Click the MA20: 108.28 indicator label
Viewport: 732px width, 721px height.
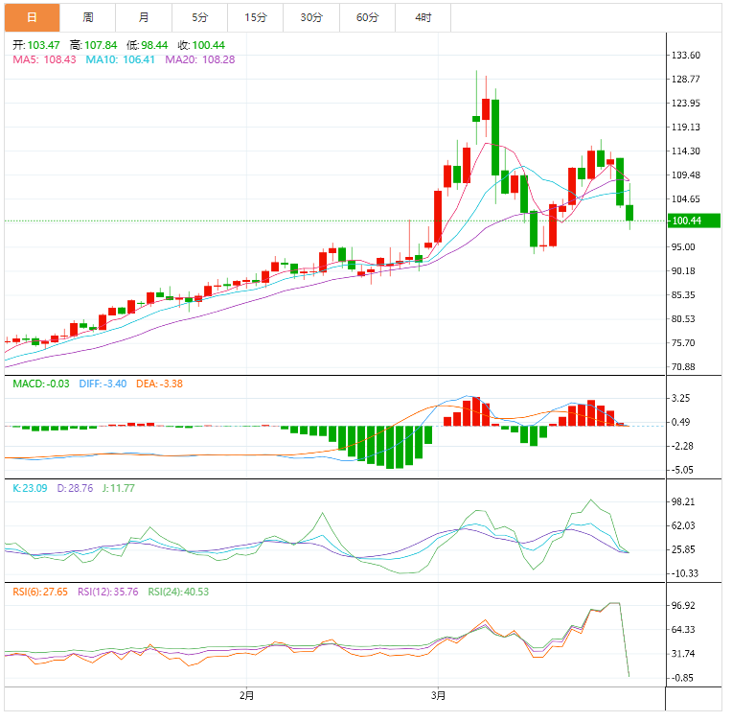click(200, 59)
